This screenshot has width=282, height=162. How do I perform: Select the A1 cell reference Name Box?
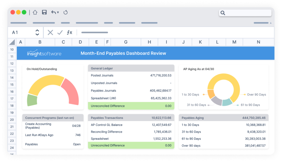(15, 32)
